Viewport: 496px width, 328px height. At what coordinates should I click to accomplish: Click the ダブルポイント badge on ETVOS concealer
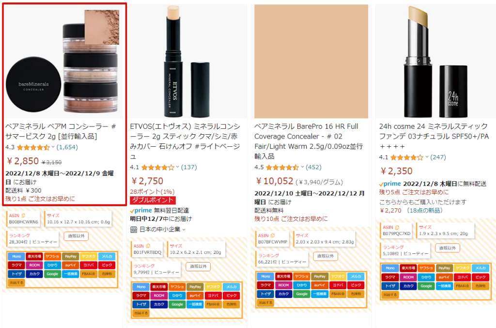pyautogui.click(x=153, y=200)
